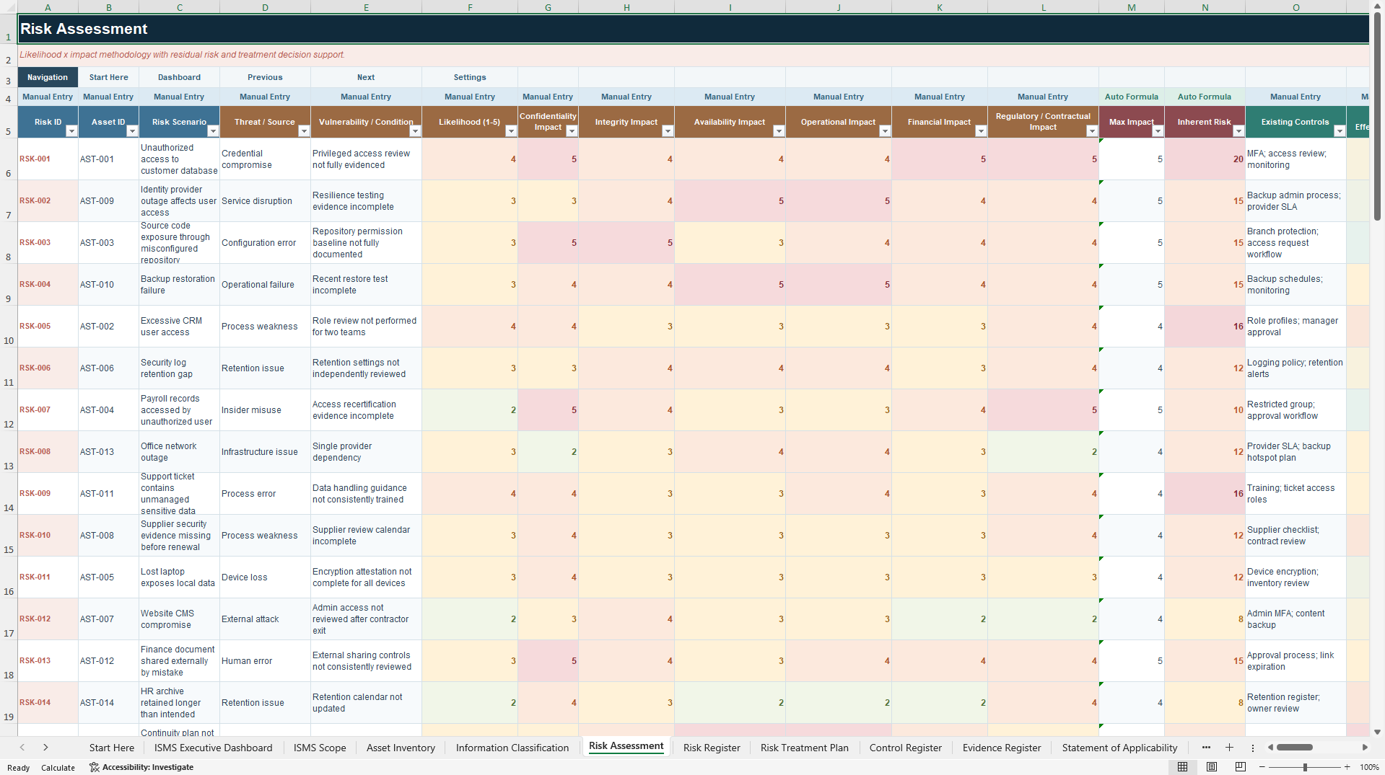Open the Evidence Register sheet tab
This screenshot has height=775, width=1385.
pyautogui.click(x=1002, y=748)
